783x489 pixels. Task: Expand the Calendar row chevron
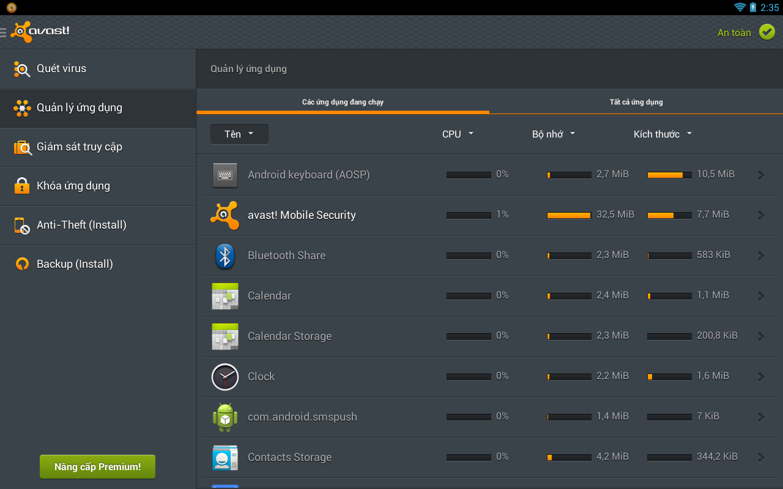point(761,296)
